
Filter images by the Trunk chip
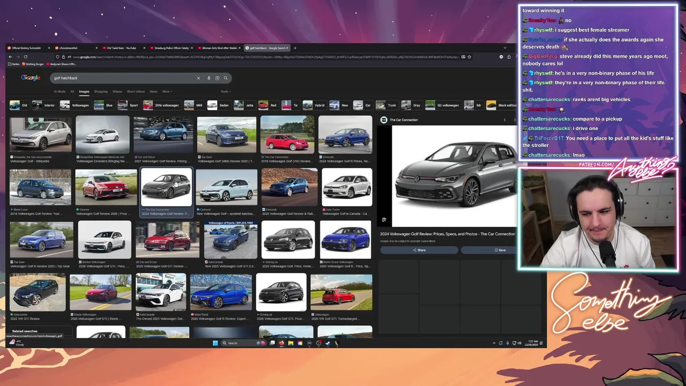click(388, 105)
